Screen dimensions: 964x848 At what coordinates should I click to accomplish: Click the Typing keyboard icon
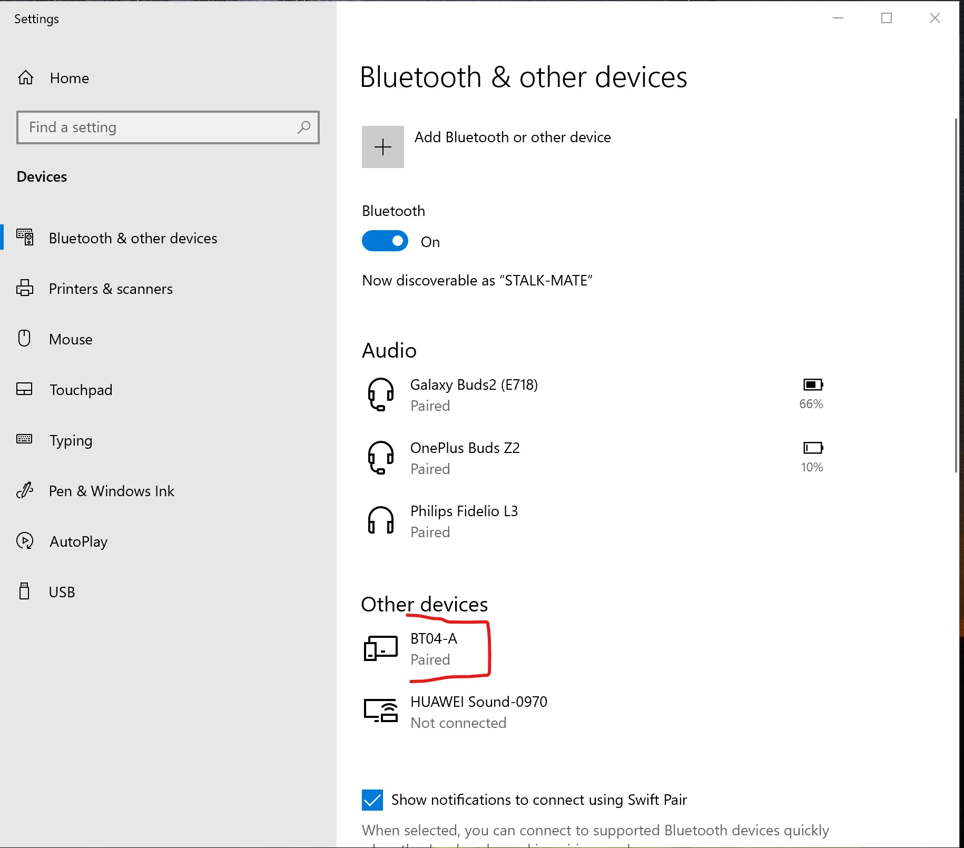click(x=24, y=439)
